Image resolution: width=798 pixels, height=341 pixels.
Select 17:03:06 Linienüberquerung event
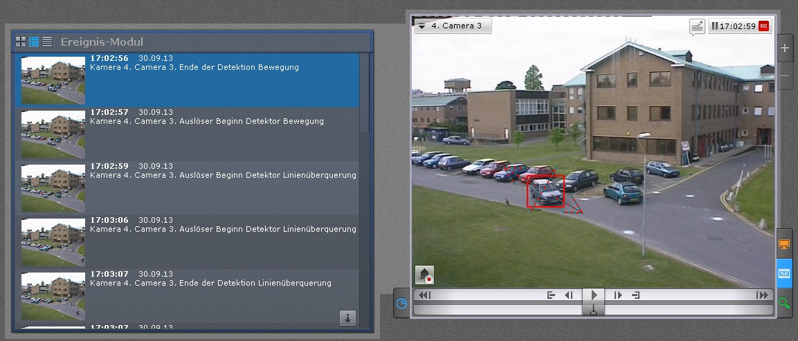click(x=188, y=242)
